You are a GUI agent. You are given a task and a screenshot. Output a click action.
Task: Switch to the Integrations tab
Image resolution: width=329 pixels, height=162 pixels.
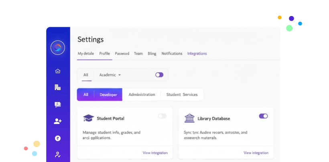point(197,54)
